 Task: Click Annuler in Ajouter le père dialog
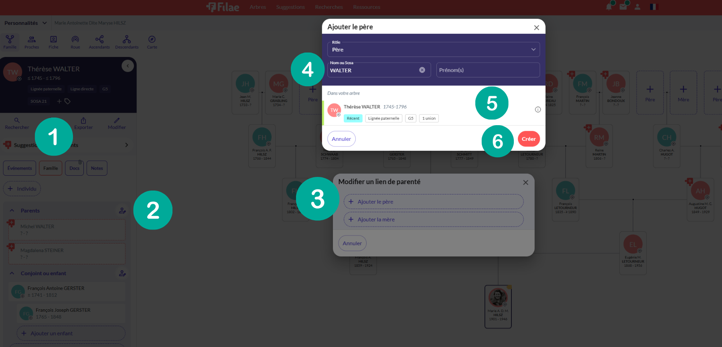coord(341,139)
